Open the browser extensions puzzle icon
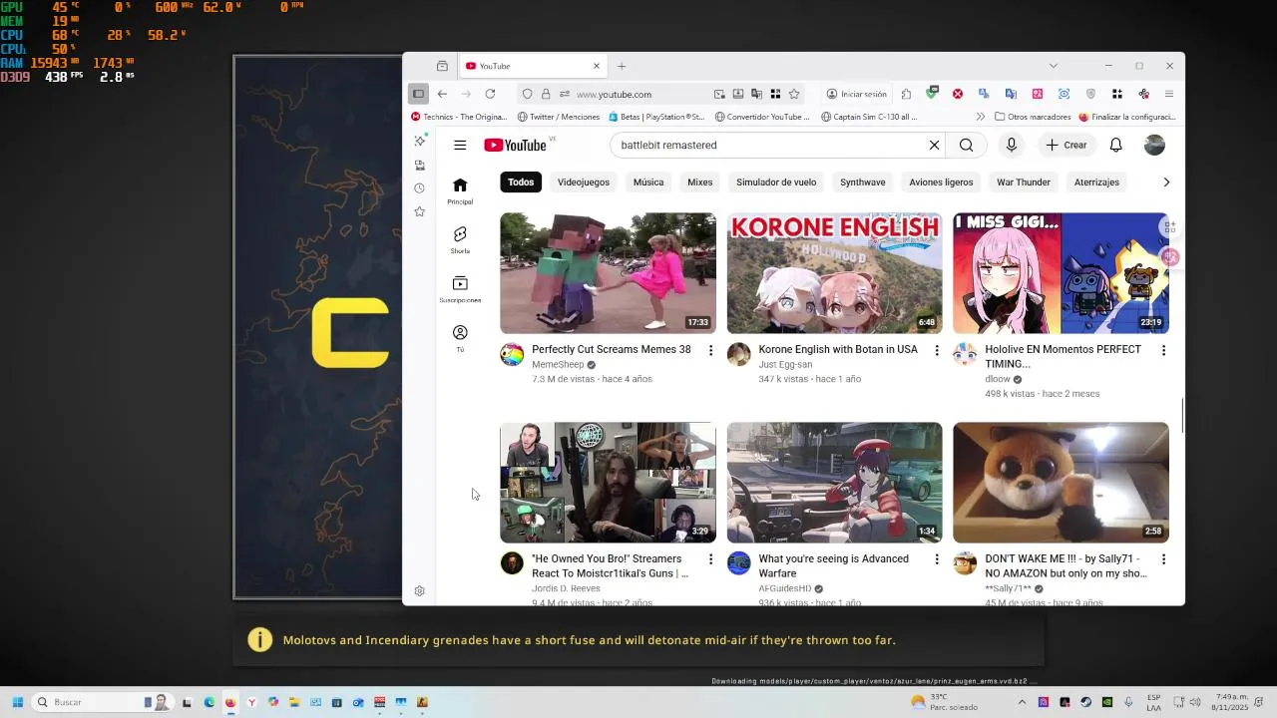 tap(906, 94)
